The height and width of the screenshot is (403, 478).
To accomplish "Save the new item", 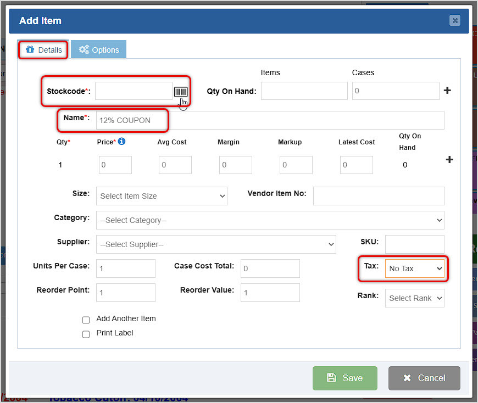I will [345, 378].
